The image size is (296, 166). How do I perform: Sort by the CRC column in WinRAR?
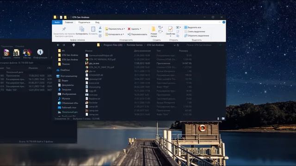[49, 68]
